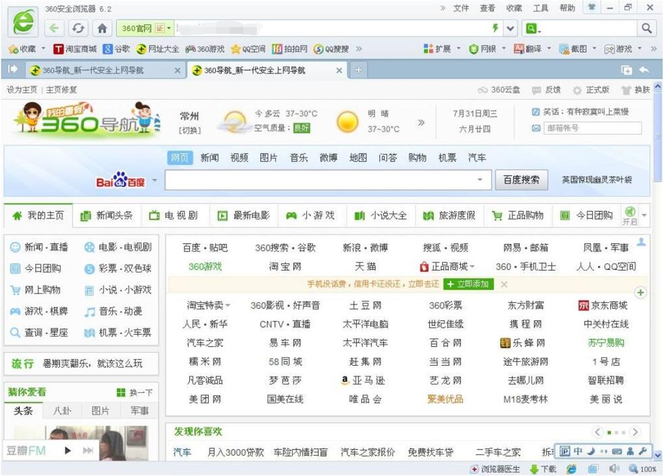Image resolution: width=663 pixels, height=476 pixels.
Task: Select the 新闻 search category tab
Action: tap(210, 158)
